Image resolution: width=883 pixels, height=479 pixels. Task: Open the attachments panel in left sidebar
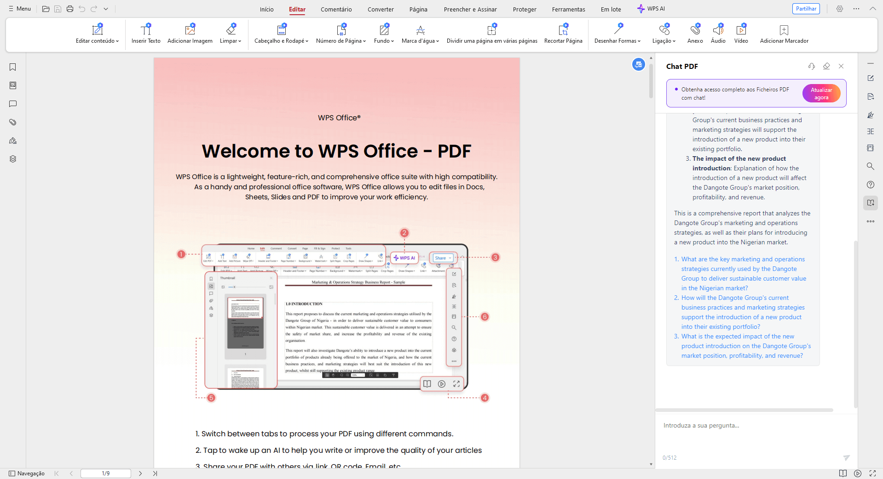[x=13, y=122]
